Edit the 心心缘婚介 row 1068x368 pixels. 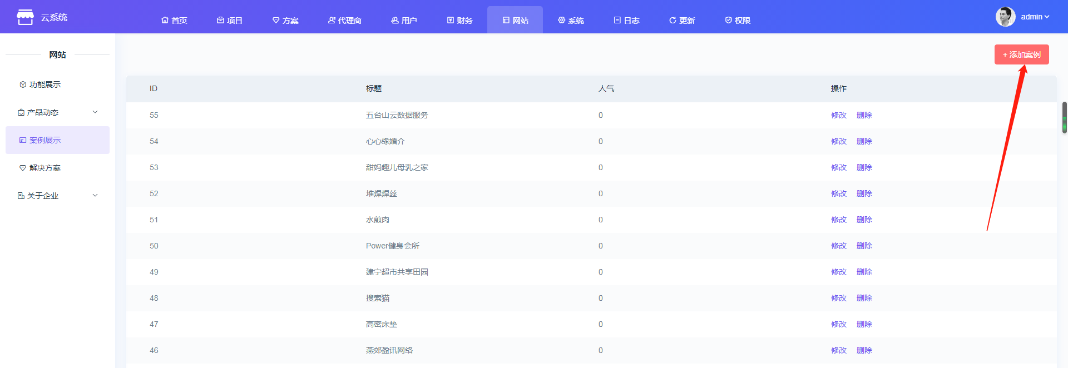[x=839, y=141]
